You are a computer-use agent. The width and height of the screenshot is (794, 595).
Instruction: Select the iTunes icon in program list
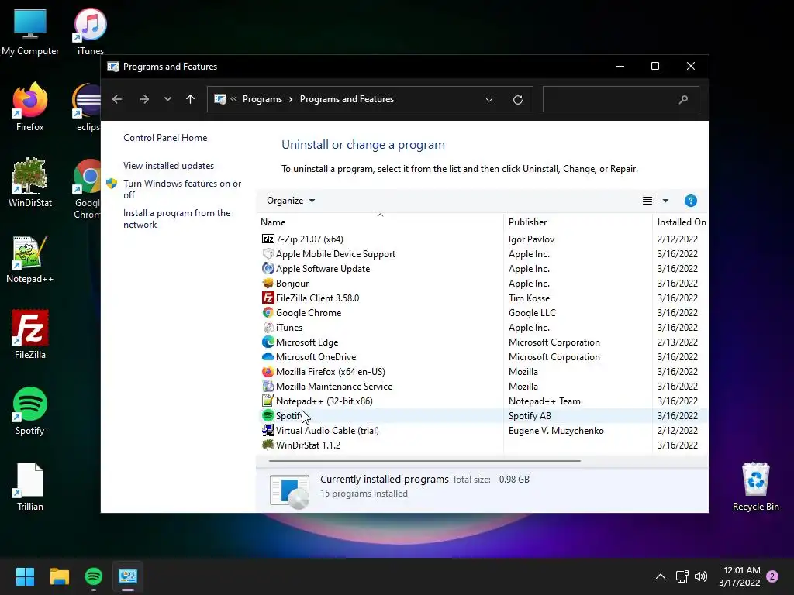click(x=268, y=327)
